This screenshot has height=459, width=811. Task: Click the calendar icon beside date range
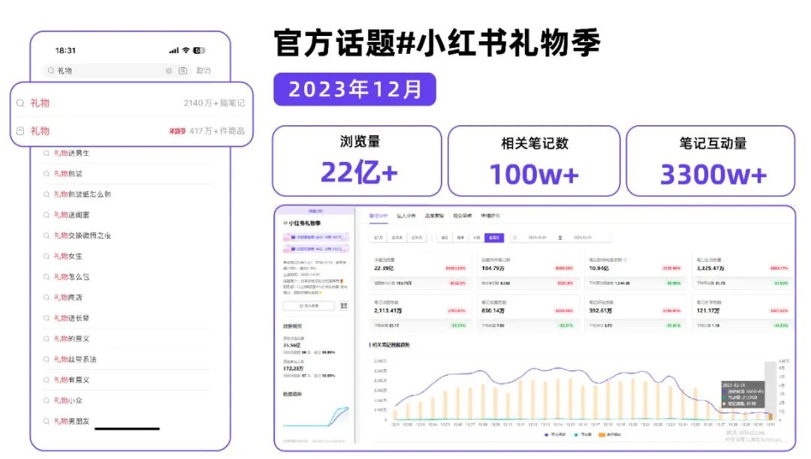coord(514,237)
